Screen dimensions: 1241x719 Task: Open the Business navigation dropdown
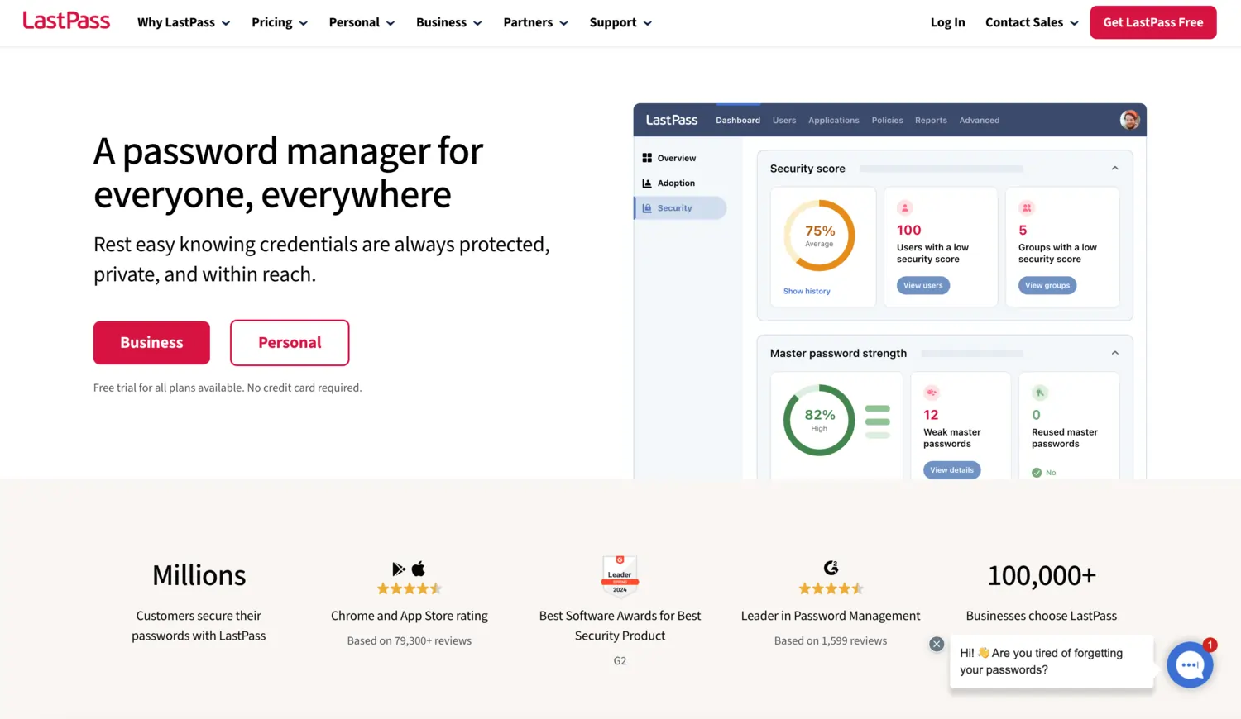449,22
